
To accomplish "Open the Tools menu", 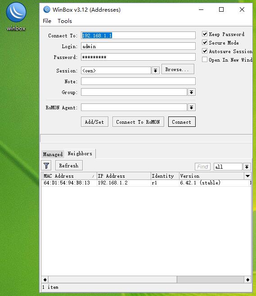I will point(65,21).
